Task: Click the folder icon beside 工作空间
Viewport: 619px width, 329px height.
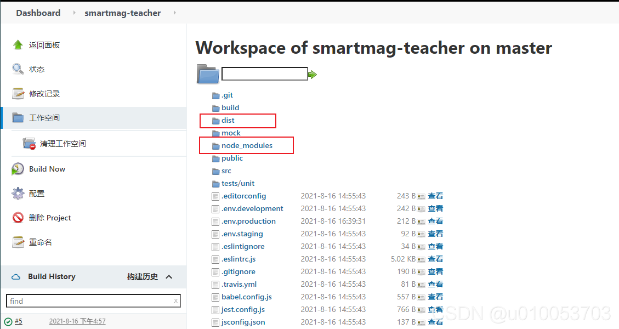Action: pos(18,118)
